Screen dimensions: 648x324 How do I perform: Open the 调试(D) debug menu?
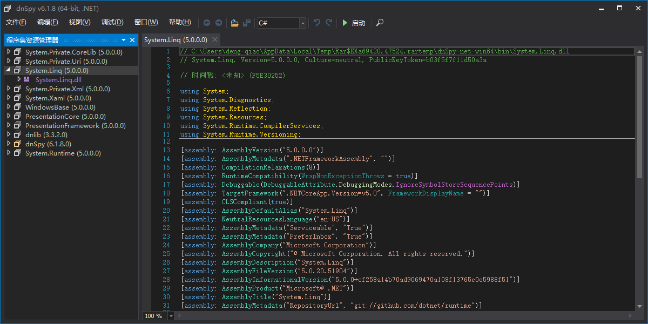112,22
